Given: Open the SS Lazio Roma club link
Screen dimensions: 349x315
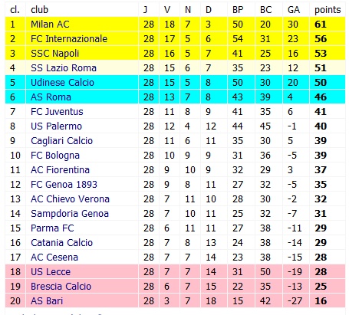Looking at the screenshot, I should 64,68.
